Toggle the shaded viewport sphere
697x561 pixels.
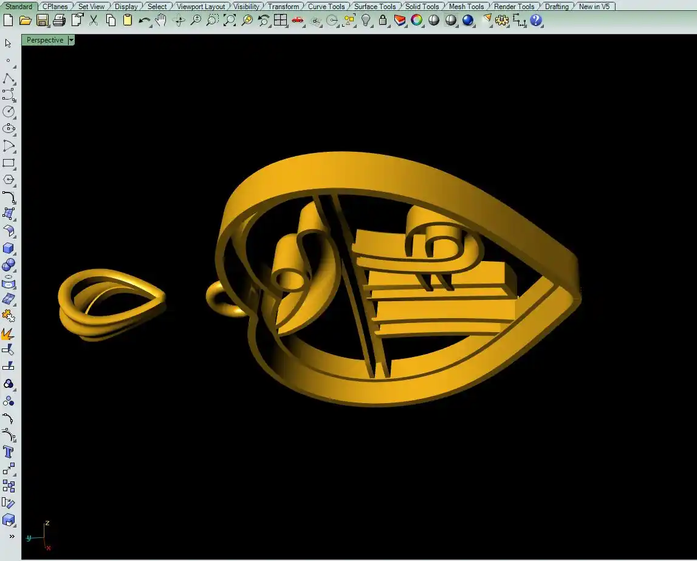pyautogui.click(x=433, y=20)
